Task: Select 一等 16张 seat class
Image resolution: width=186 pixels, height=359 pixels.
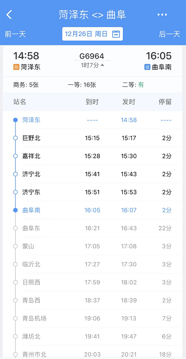Action: coord(82,85)
